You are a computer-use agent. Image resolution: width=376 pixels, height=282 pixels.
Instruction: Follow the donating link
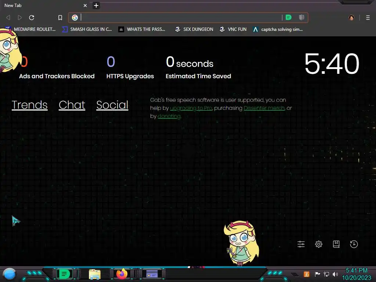pos(169,116)
